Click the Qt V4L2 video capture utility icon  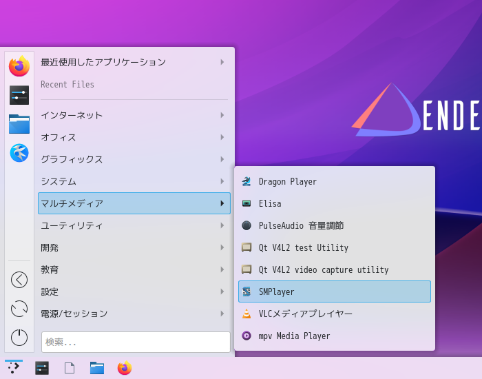247,269
